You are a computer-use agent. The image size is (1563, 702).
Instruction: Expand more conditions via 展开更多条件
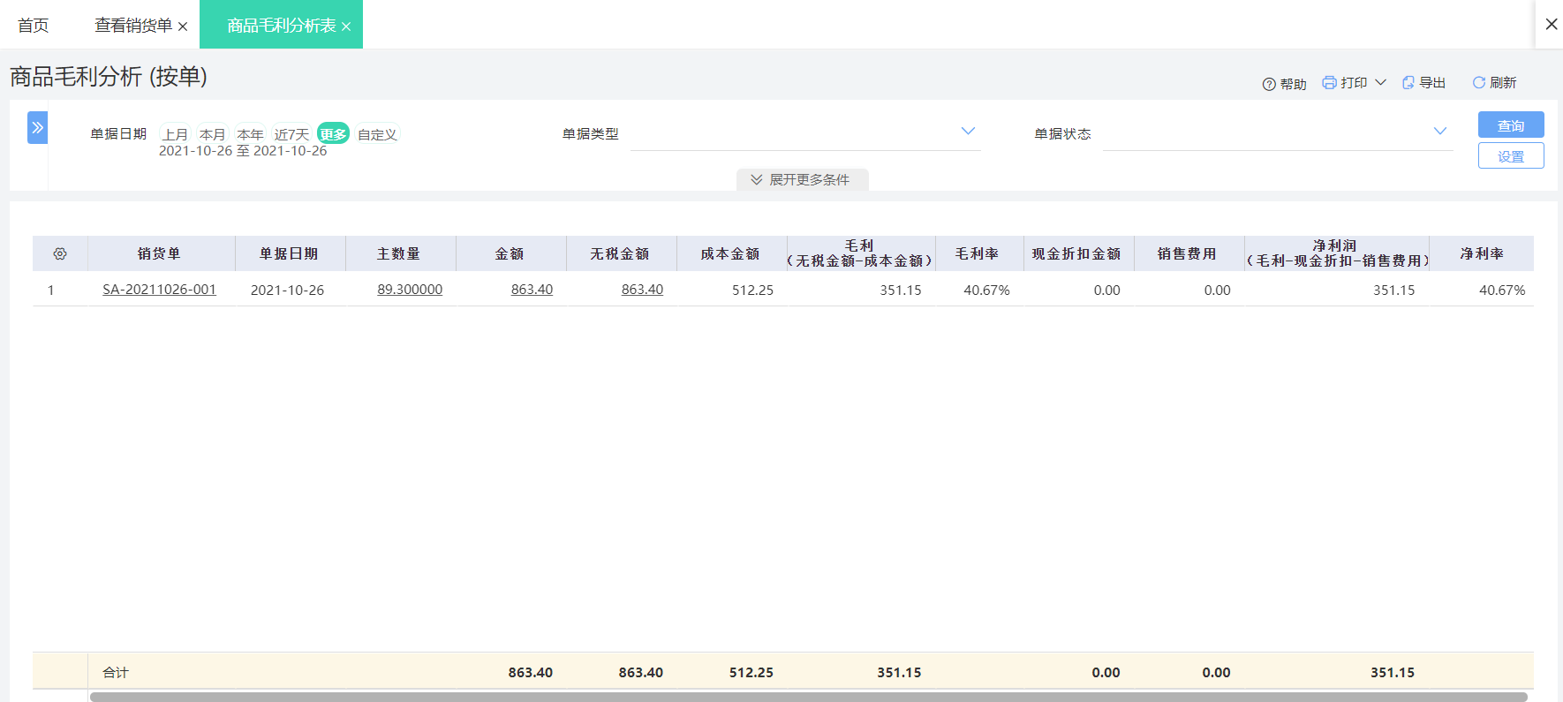pos(802,179)
